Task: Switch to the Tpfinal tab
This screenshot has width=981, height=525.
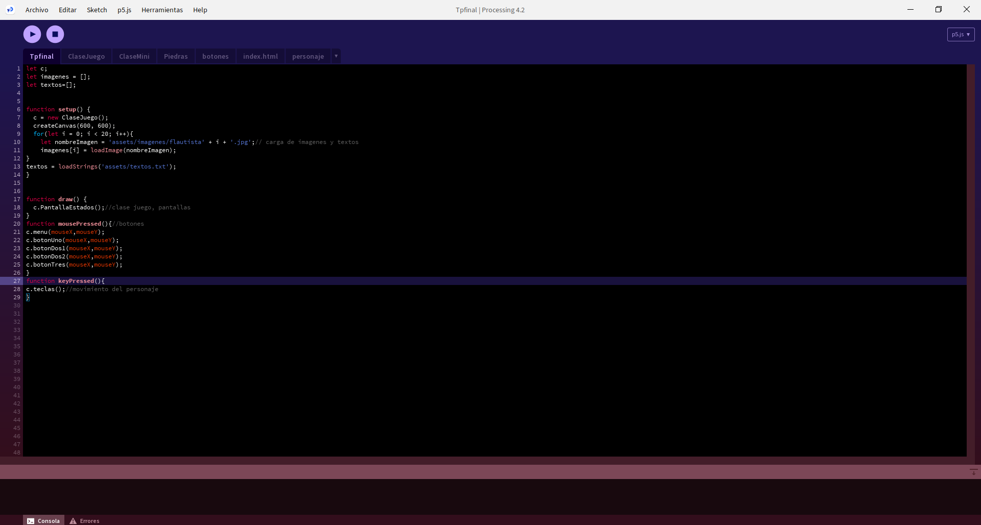Action: coord(42,56)
